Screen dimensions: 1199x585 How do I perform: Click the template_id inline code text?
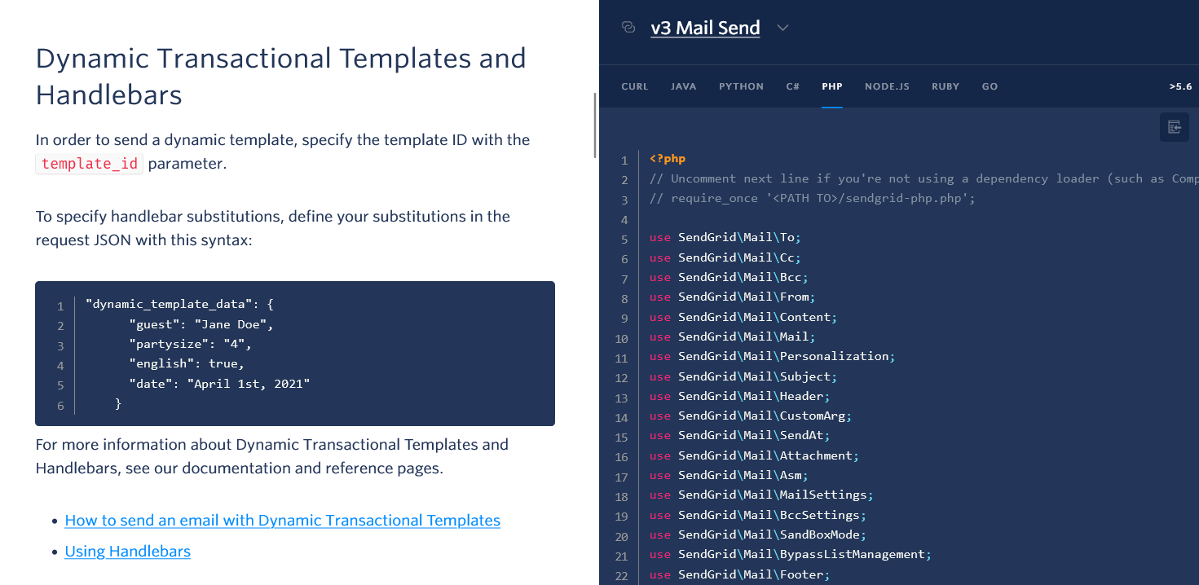coord(90,164)
